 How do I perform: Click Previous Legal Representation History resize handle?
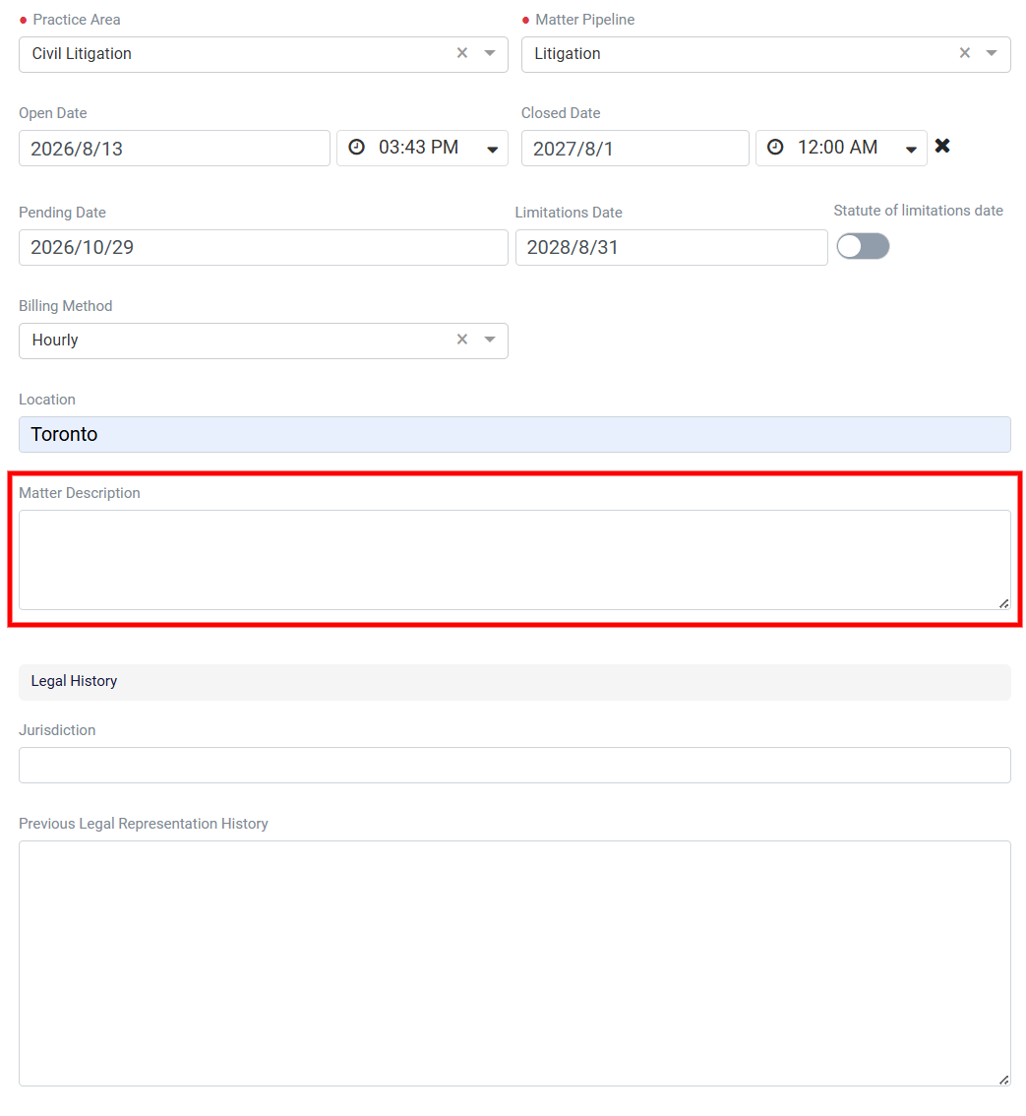pos(1003,1080)
